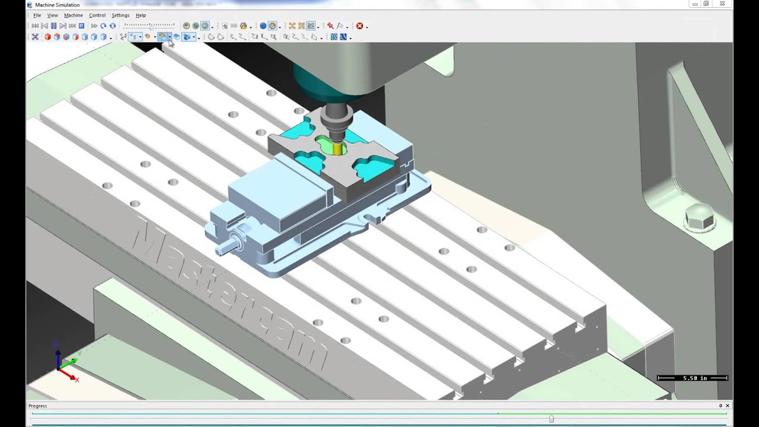Open the Control menu

[x=97, y=15]
